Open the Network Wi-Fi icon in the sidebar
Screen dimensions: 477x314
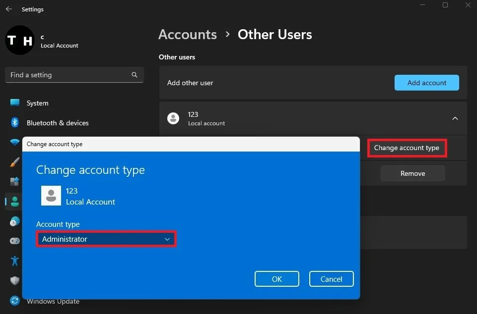[14, 142]
